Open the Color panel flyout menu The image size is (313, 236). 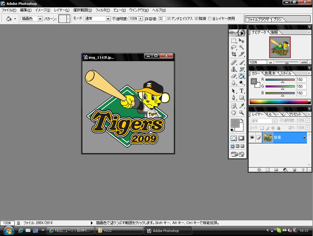[309, 73]
